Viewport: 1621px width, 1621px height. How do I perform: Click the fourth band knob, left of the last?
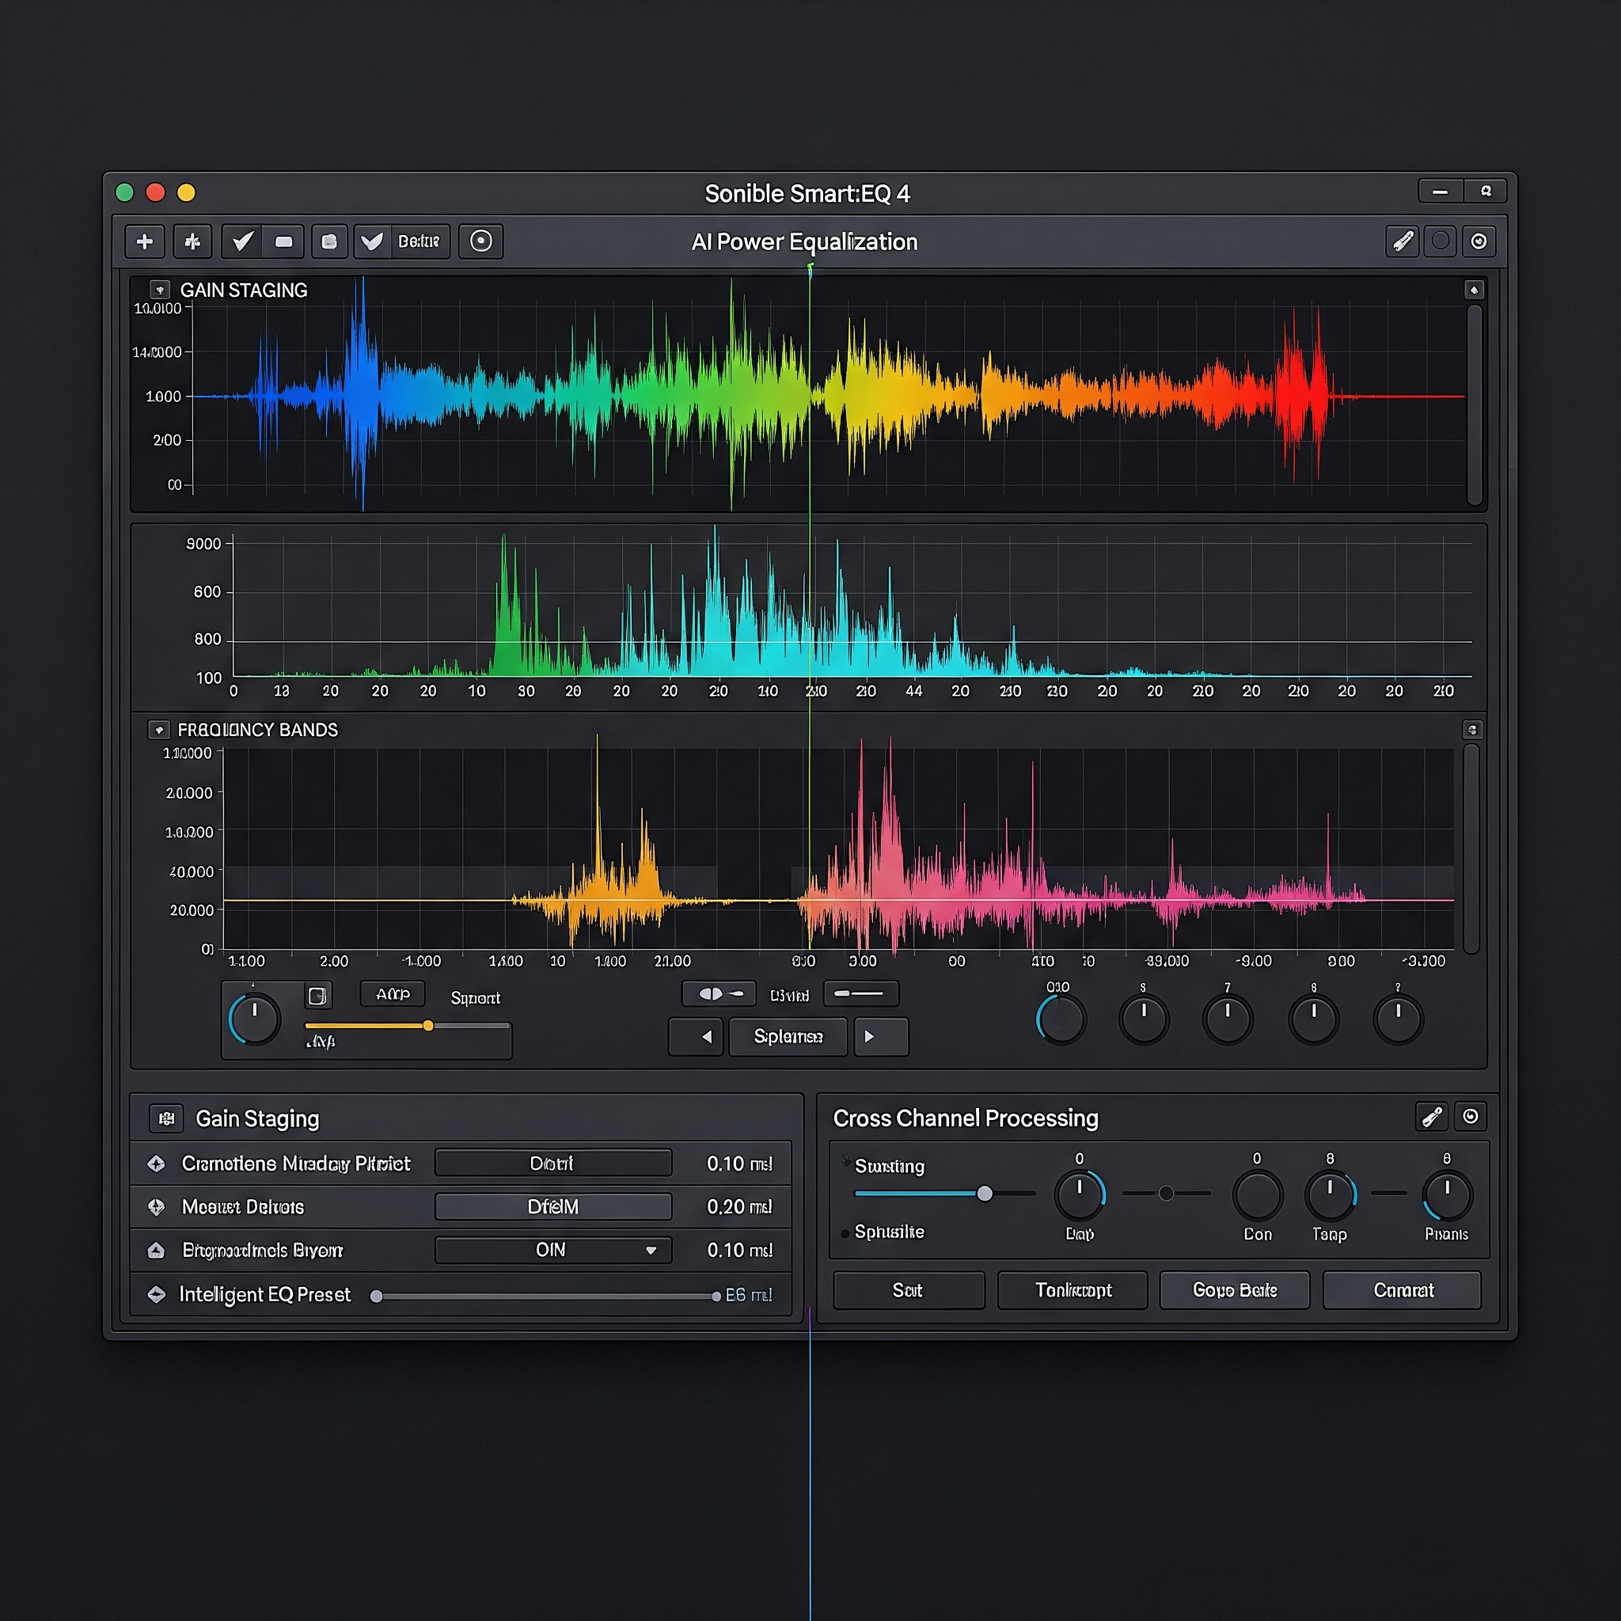(1313, 1019)
